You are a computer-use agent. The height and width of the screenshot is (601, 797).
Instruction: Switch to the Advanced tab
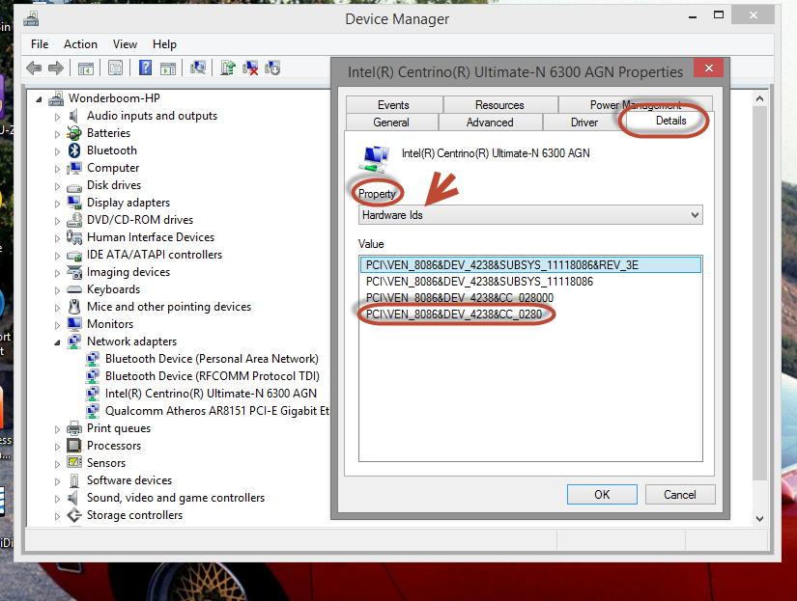(490, 123)
